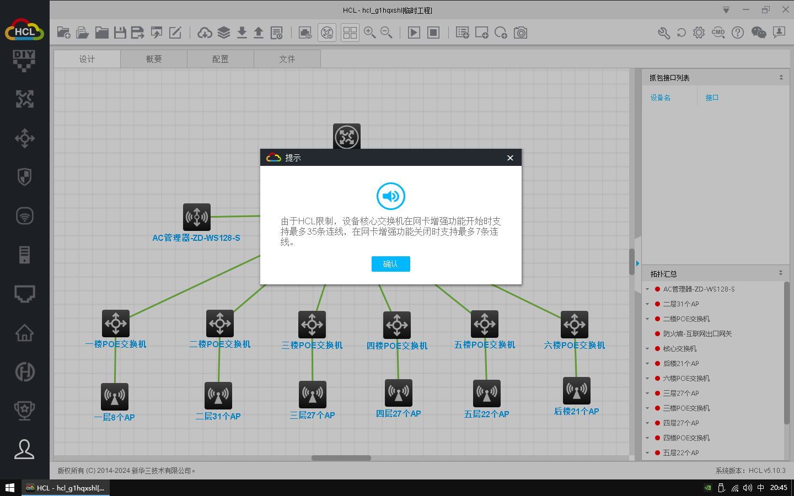Click the wrench tool icon
The height and width of the screenshot is (496, 794).
pos(664,33)
